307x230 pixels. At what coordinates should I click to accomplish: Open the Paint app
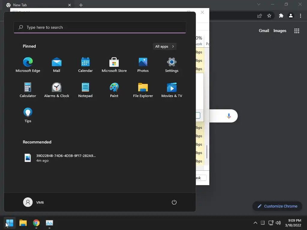[x=114, y=90]
